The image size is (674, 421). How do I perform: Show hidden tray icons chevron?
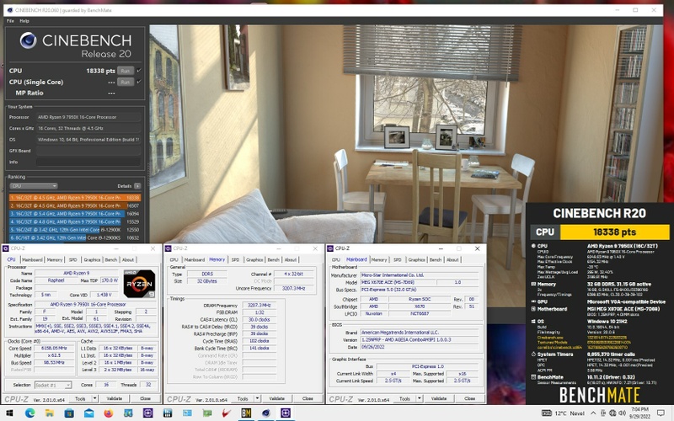click(593, 413)
